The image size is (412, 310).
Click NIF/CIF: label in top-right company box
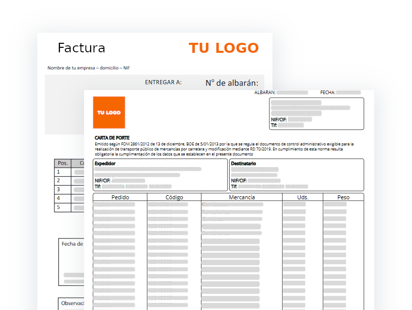click(x=279, y=119)
